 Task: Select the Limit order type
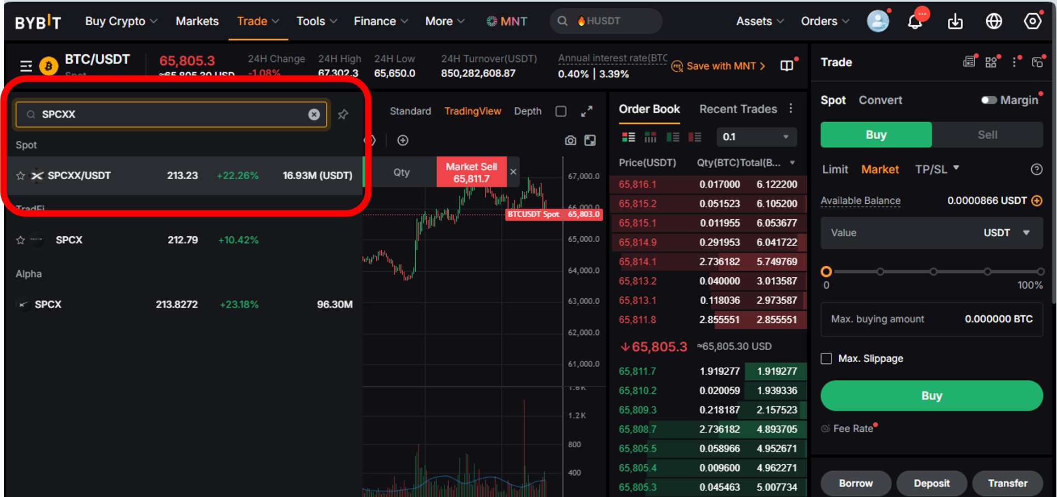pyautogui.click(x=835, y=169)
